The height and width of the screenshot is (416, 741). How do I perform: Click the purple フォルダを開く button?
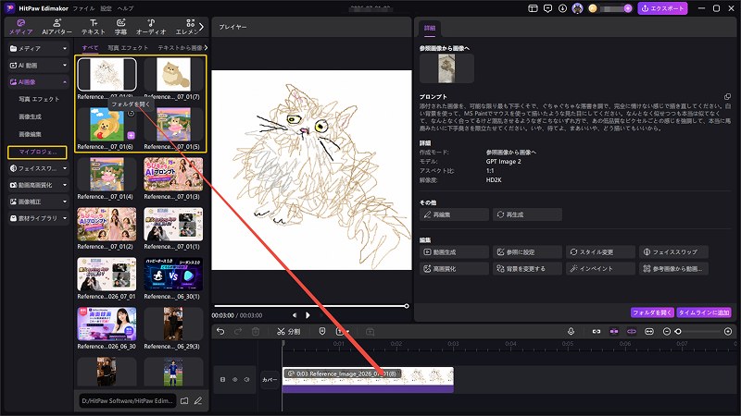652,312
